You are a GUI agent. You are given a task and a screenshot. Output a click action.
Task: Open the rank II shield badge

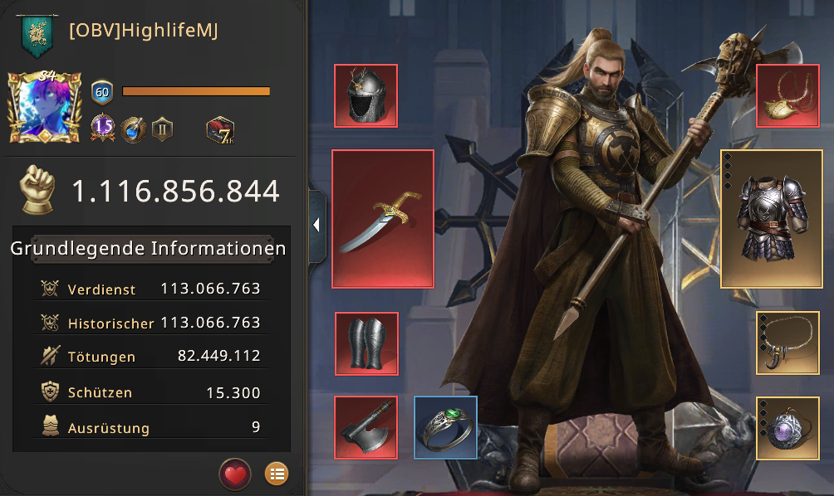(x=162, y=129)
